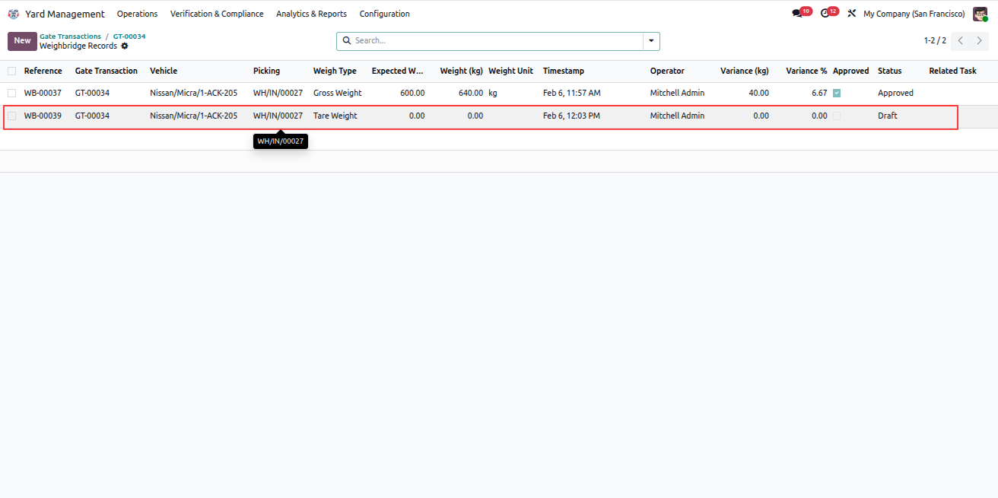Check the WB-00039 row checkbox
Viewport: 998px width, 498px height.
pos(11,116)
